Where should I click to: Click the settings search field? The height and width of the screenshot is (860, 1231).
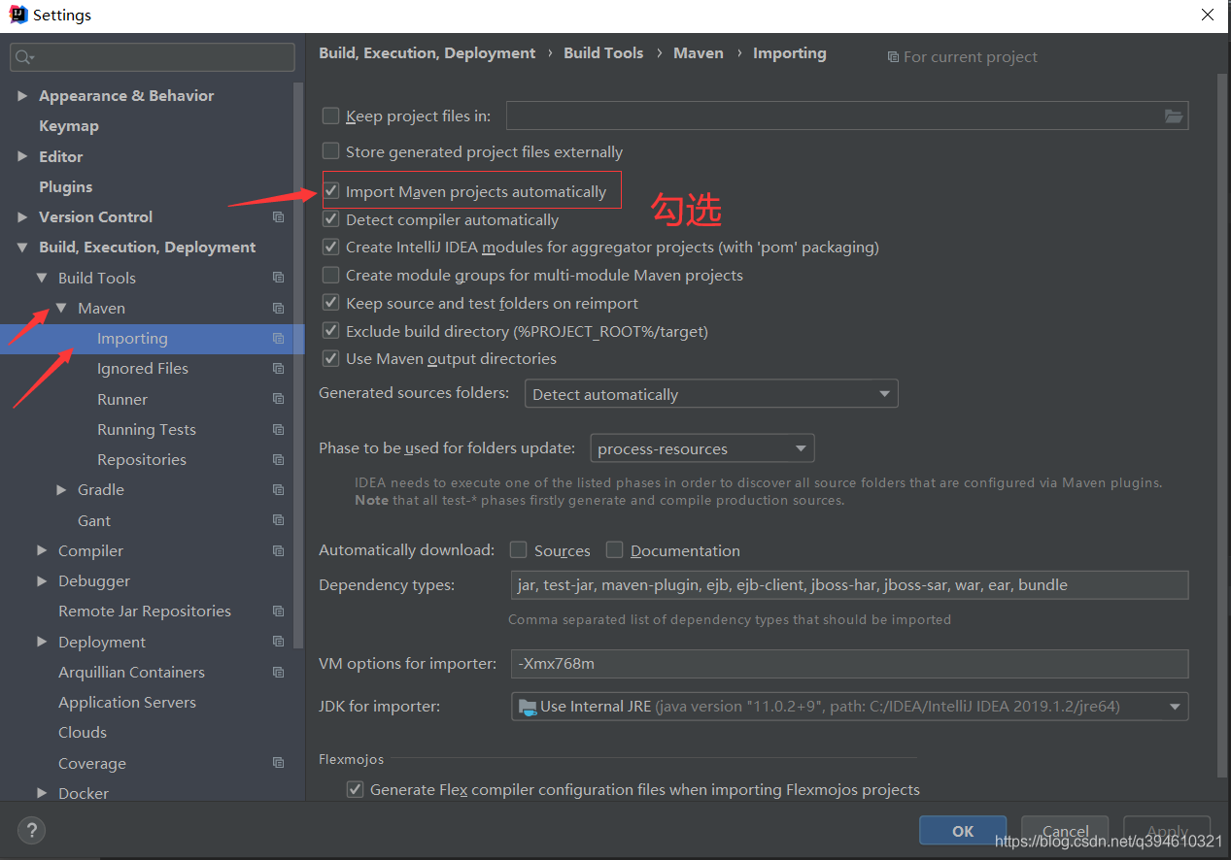(x=153, y=57)
